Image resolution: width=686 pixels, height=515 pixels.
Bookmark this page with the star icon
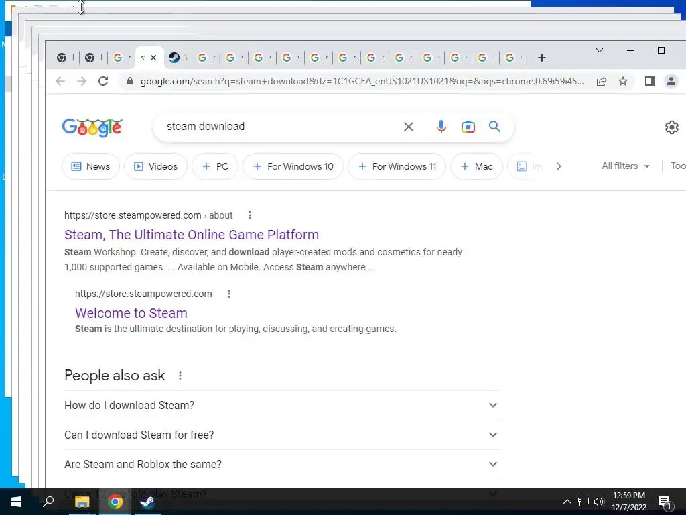623,81
